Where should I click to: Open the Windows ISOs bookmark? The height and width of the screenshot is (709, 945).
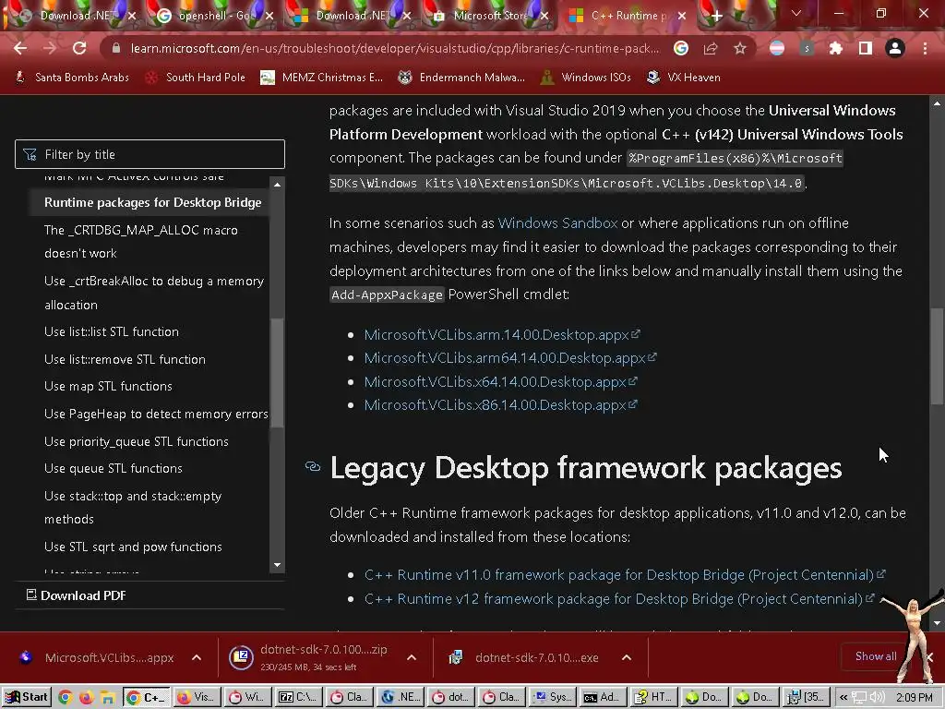pos(586,78)
